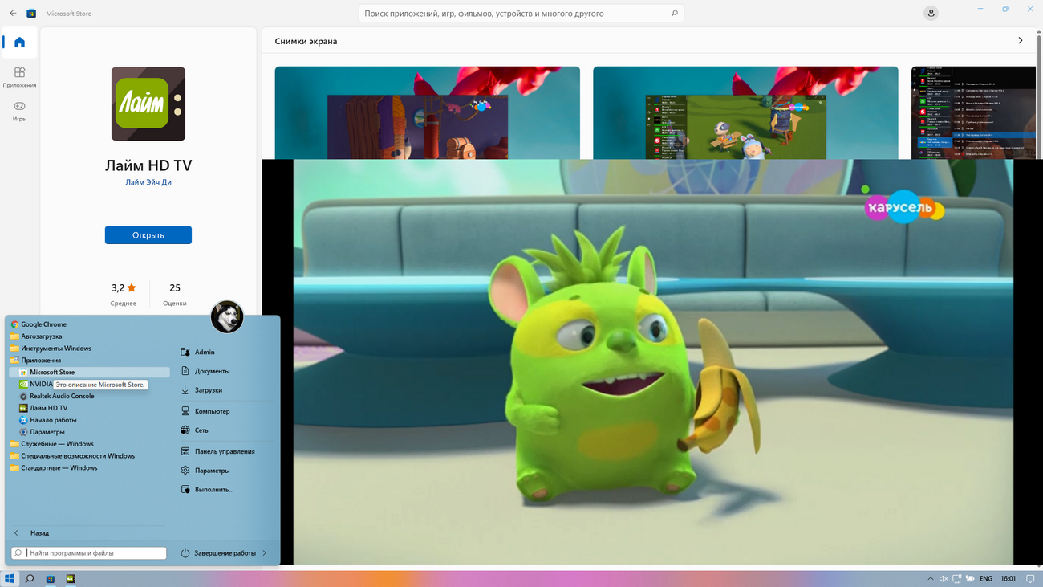Expand the Стандартные — Windows folder
Image resolution: width=1043 pixels, height=587 pixels.
tap(59, 468)
